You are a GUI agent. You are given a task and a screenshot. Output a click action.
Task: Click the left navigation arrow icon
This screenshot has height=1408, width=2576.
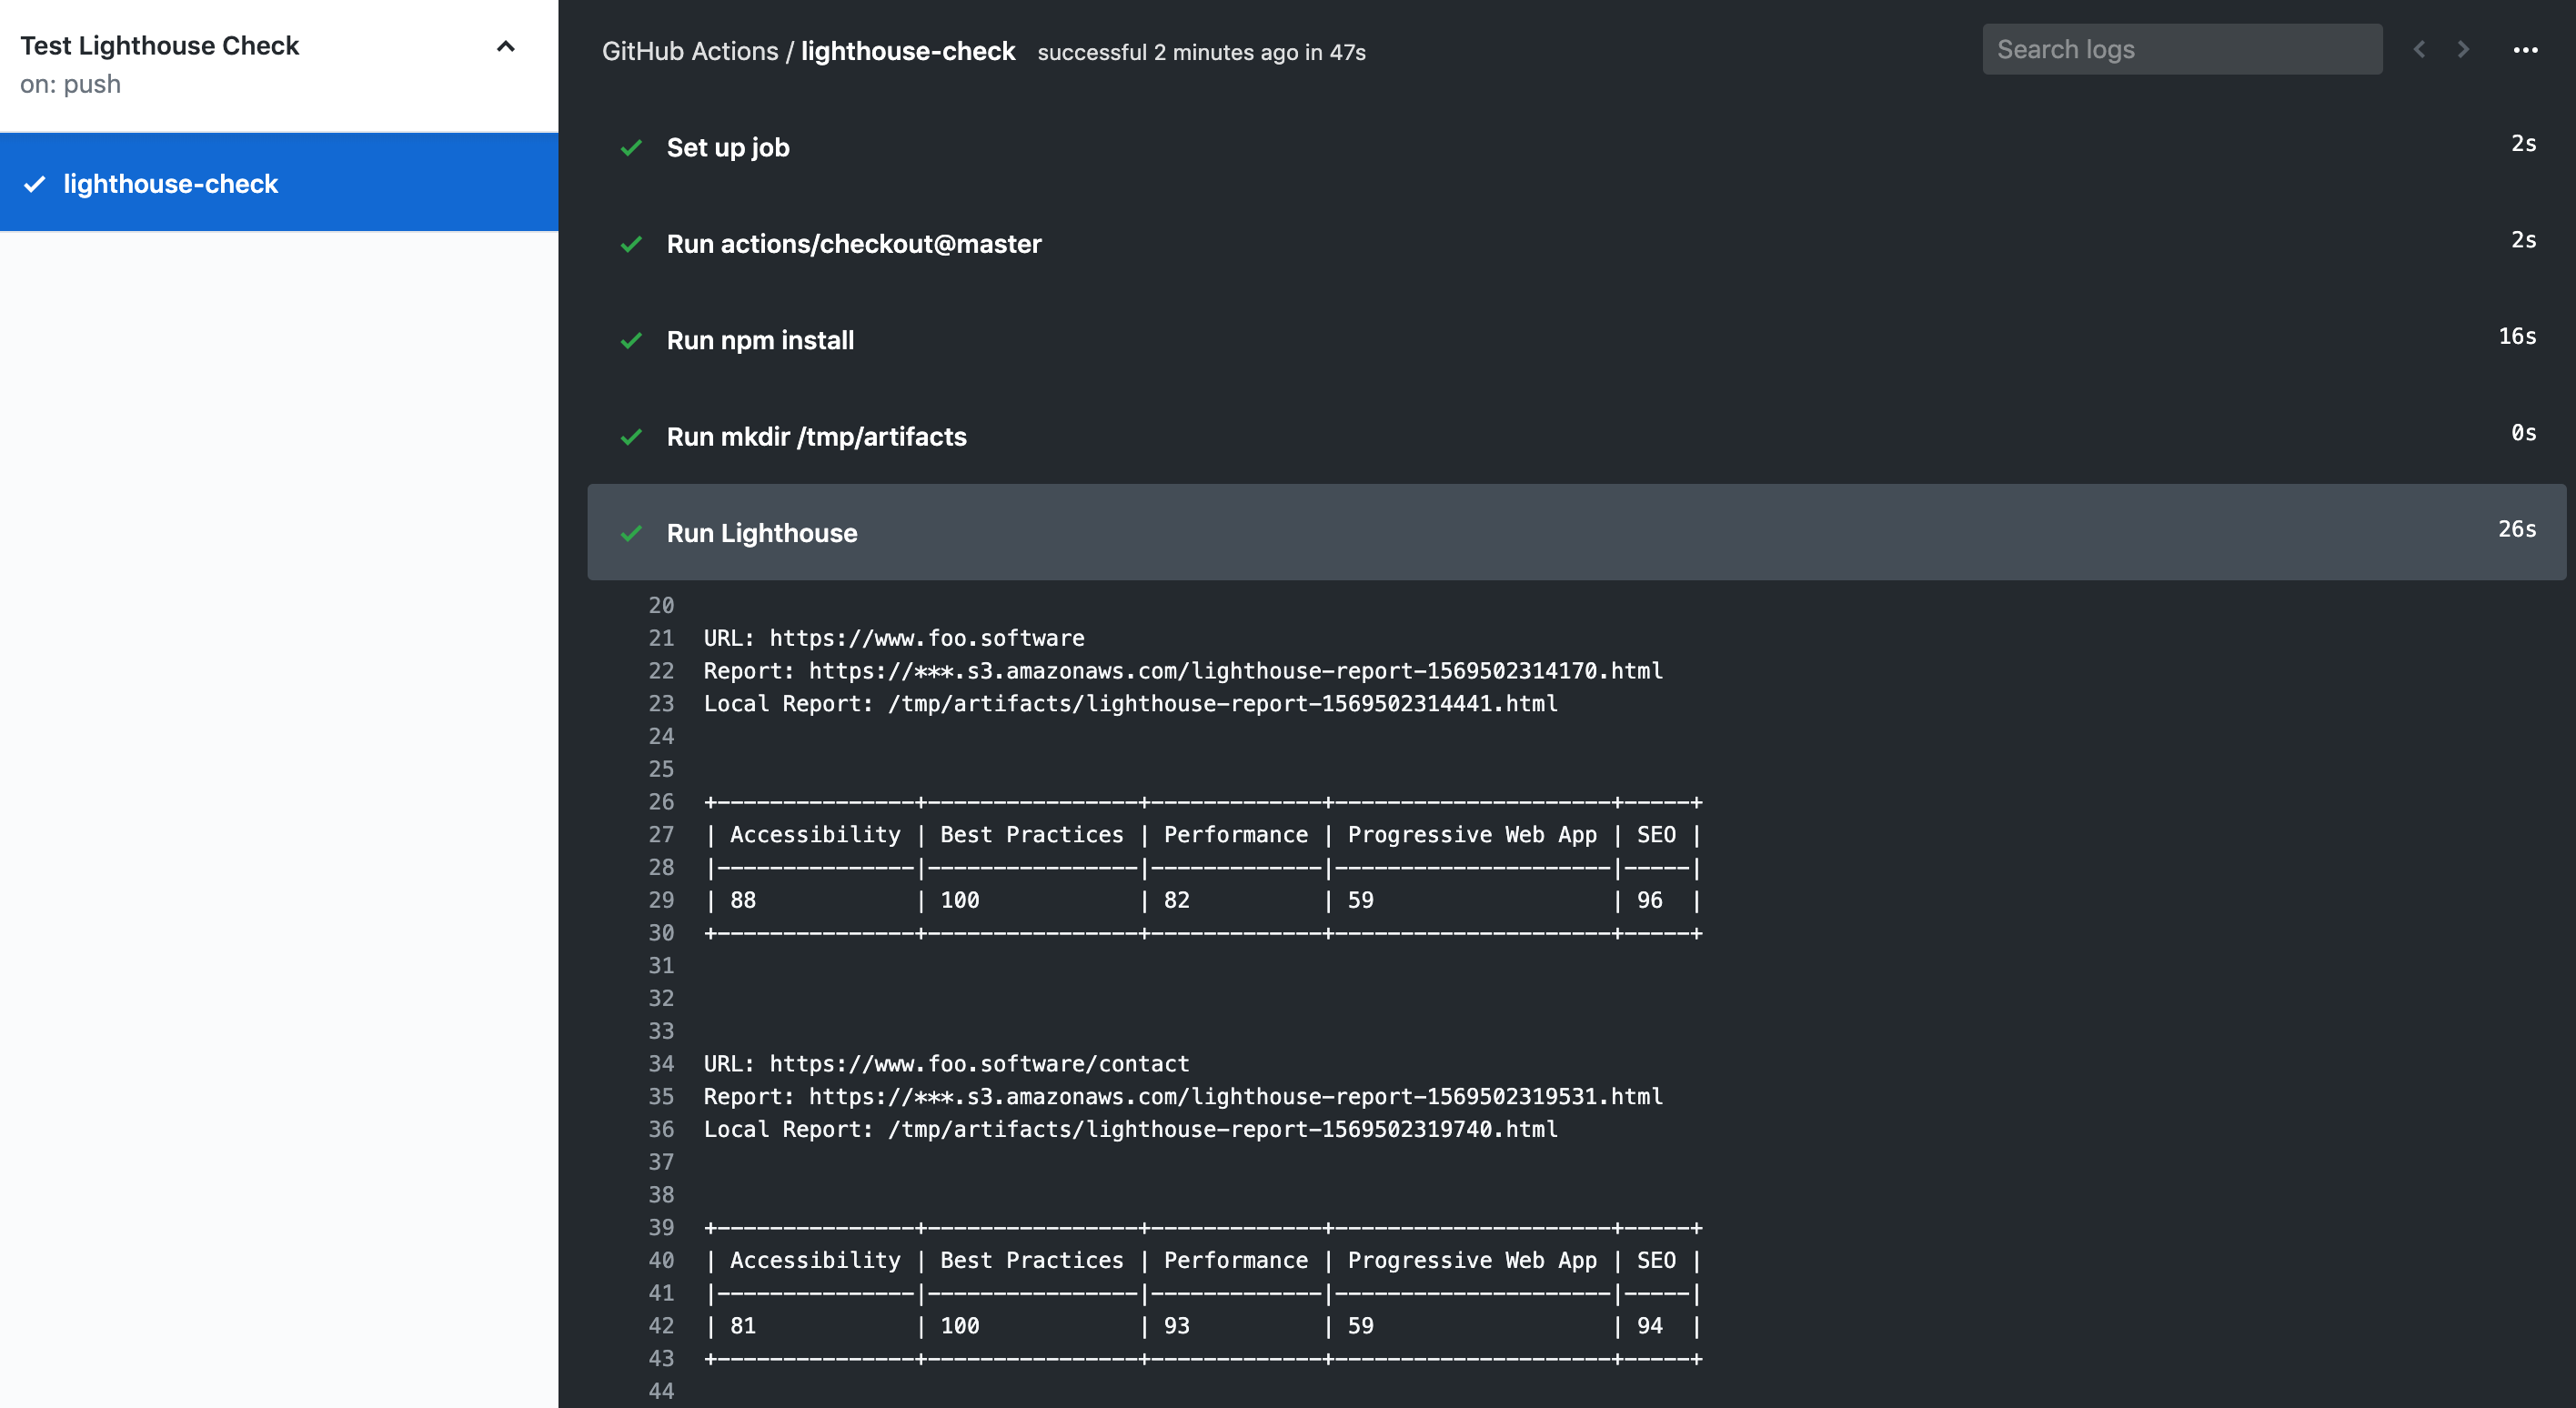pyautogui.click(x=2420, y=46)
